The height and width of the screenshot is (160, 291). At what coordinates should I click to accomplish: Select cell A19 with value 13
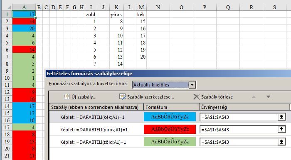24,141
